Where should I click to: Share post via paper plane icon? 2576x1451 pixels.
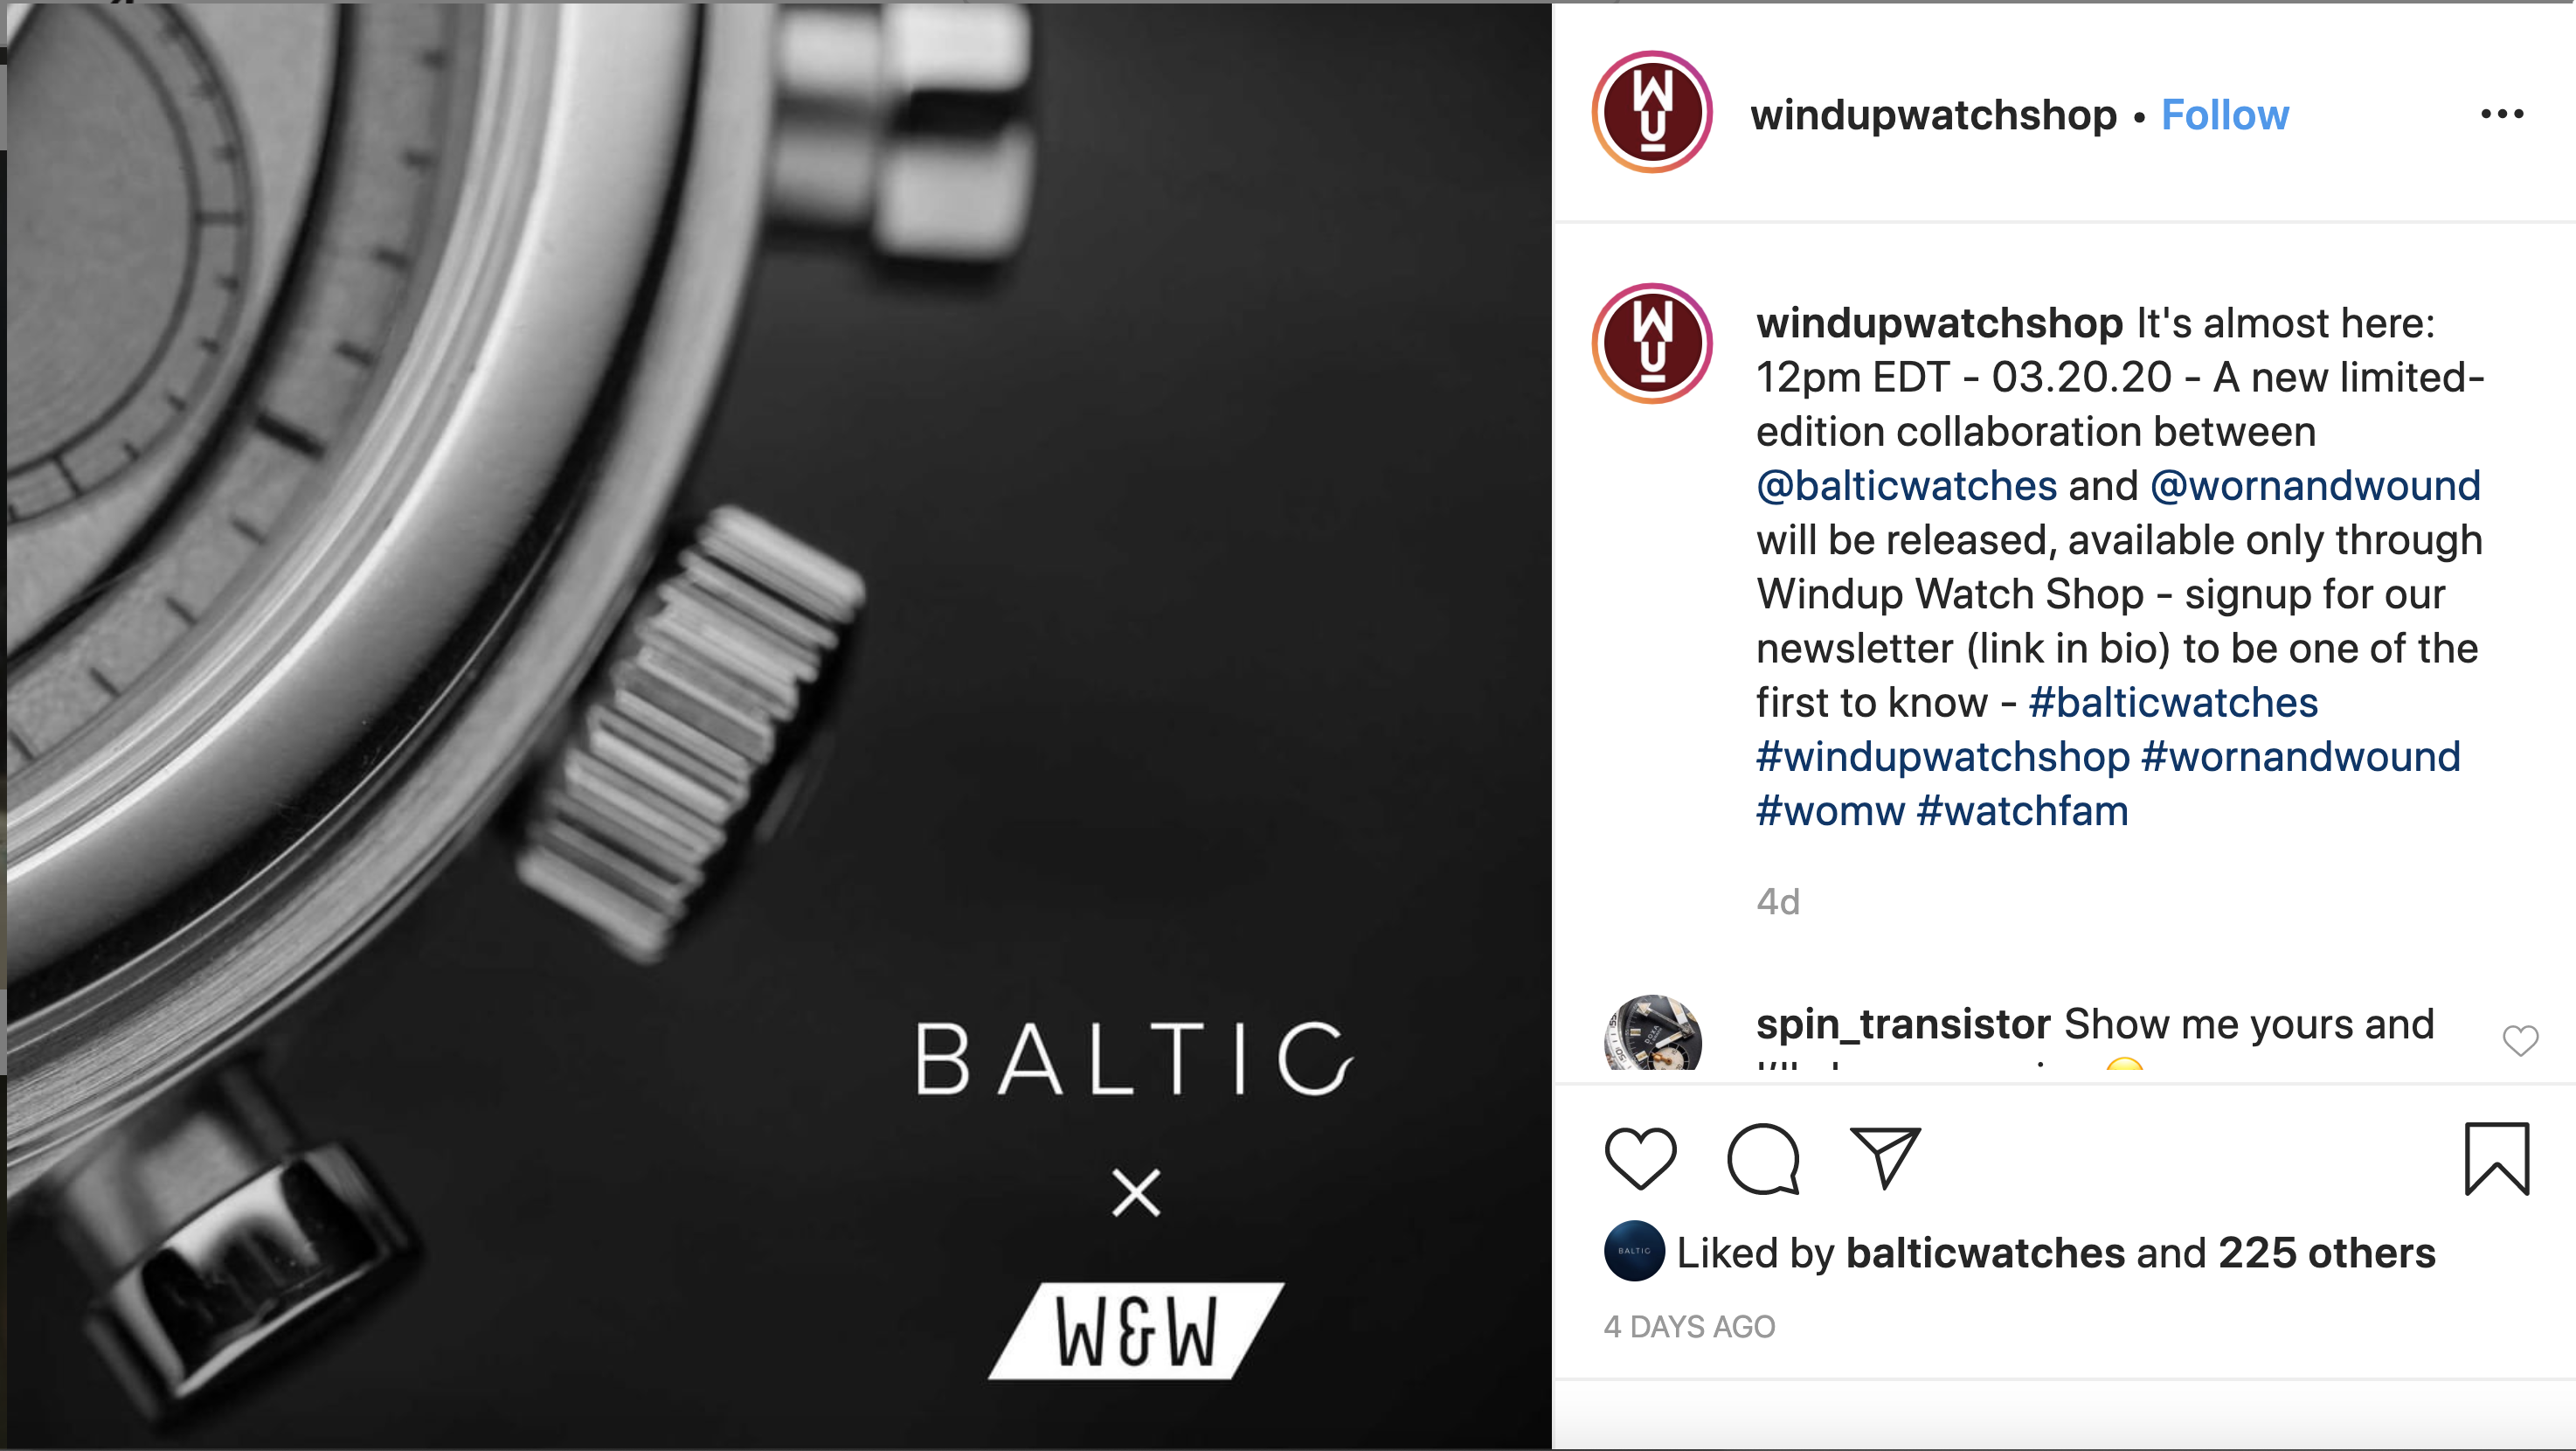1885,1158
